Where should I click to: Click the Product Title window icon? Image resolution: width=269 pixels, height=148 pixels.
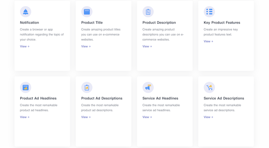coord(87,12)
